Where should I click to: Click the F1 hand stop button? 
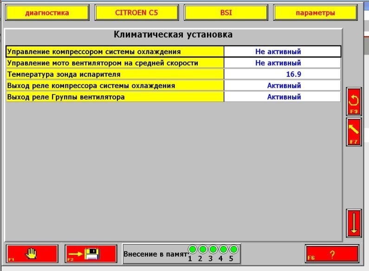click(32, 254)
